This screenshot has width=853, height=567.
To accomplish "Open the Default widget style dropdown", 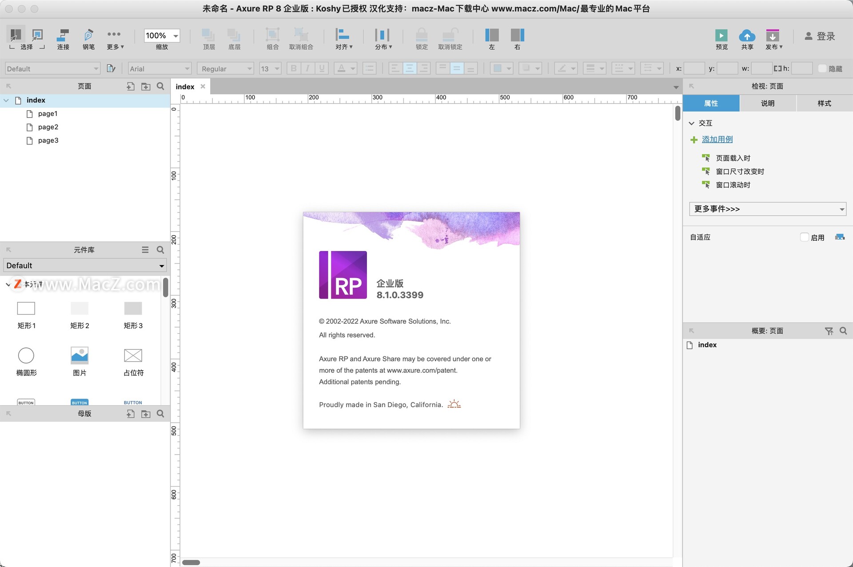I will pos(52,68).
